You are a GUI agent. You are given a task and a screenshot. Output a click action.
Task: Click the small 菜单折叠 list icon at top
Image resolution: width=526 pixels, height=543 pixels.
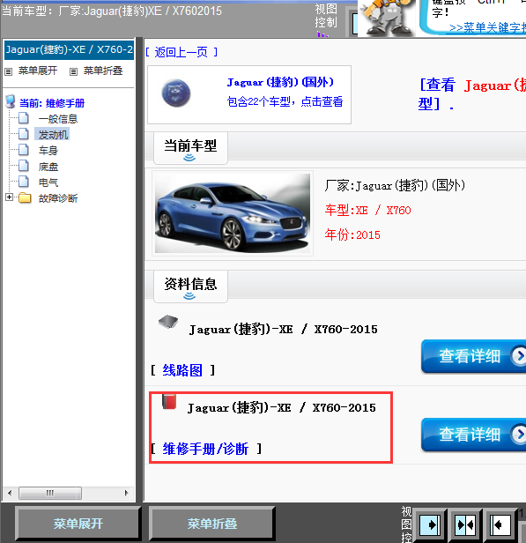tap(73, 71)
